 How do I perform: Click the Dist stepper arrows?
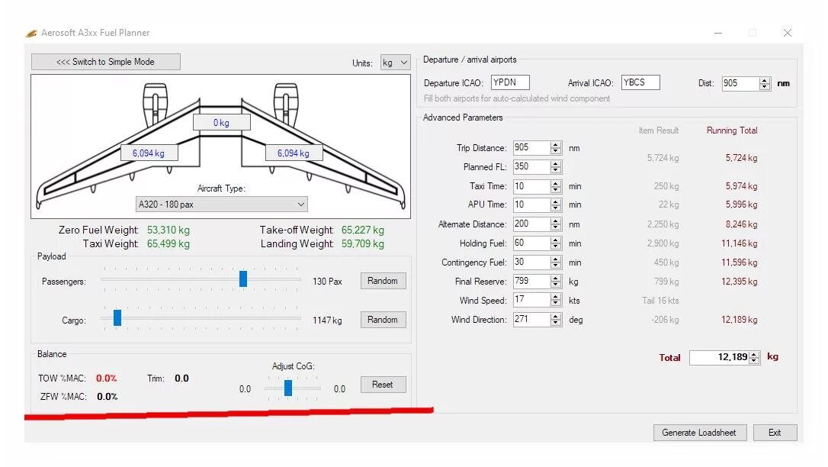point(765,83)
